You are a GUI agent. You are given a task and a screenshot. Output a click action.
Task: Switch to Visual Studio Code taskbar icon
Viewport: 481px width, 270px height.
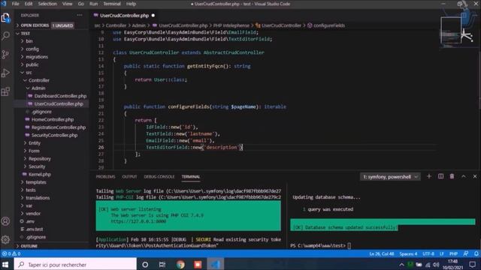point(216,265)
